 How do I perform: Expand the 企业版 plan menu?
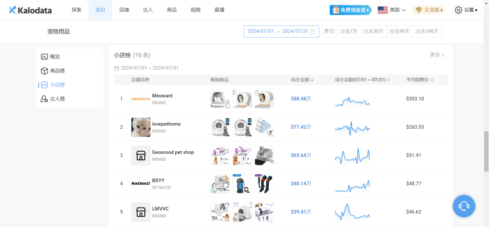(428, 10)
